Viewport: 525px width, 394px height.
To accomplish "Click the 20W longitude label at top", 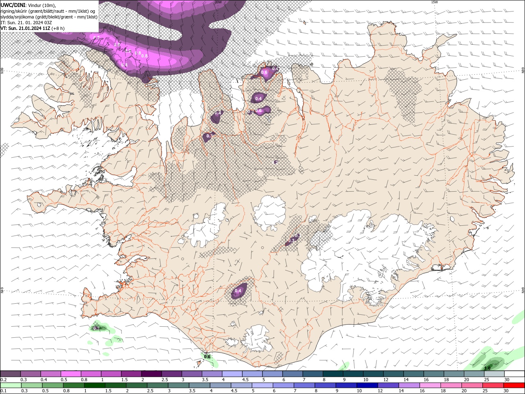I will point(218,2).
